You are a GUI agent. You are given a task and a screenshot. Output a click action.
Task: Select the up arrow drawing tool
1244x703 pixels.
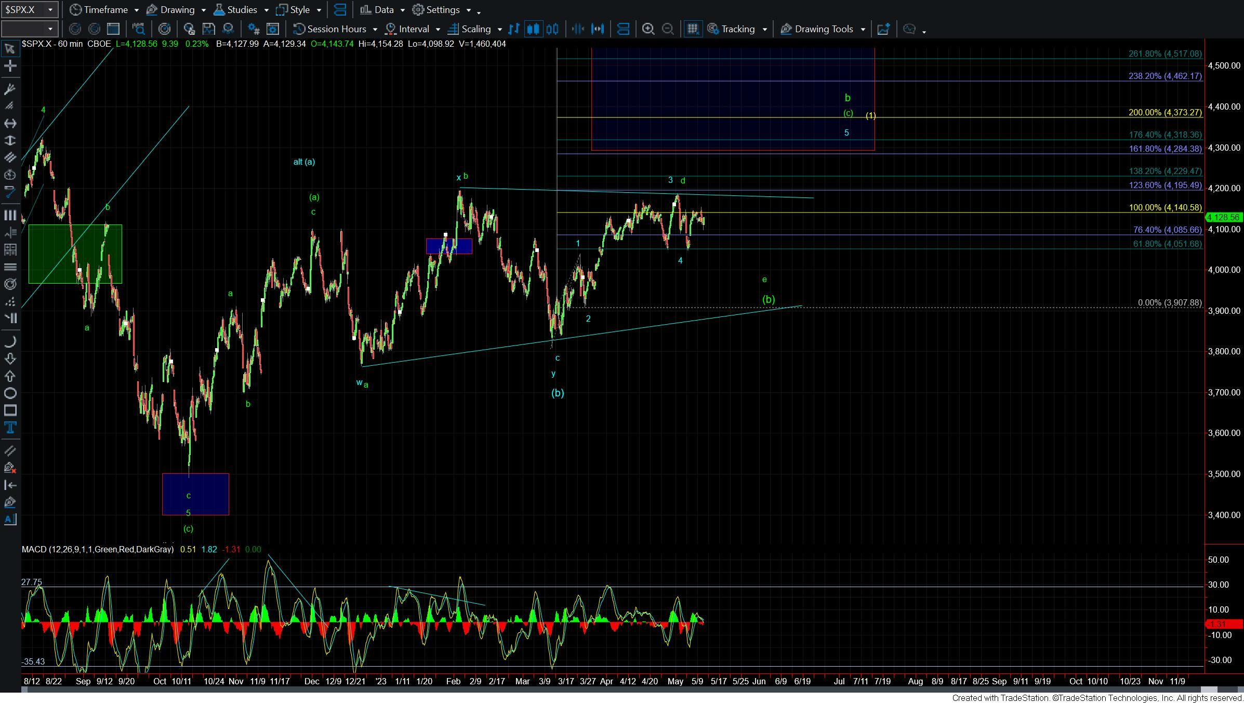(9, 376)
